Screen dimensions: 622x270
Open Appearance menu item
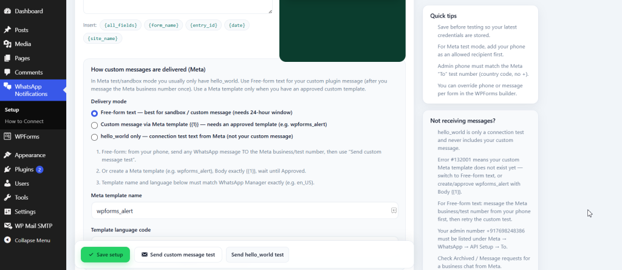pos(33,155)
